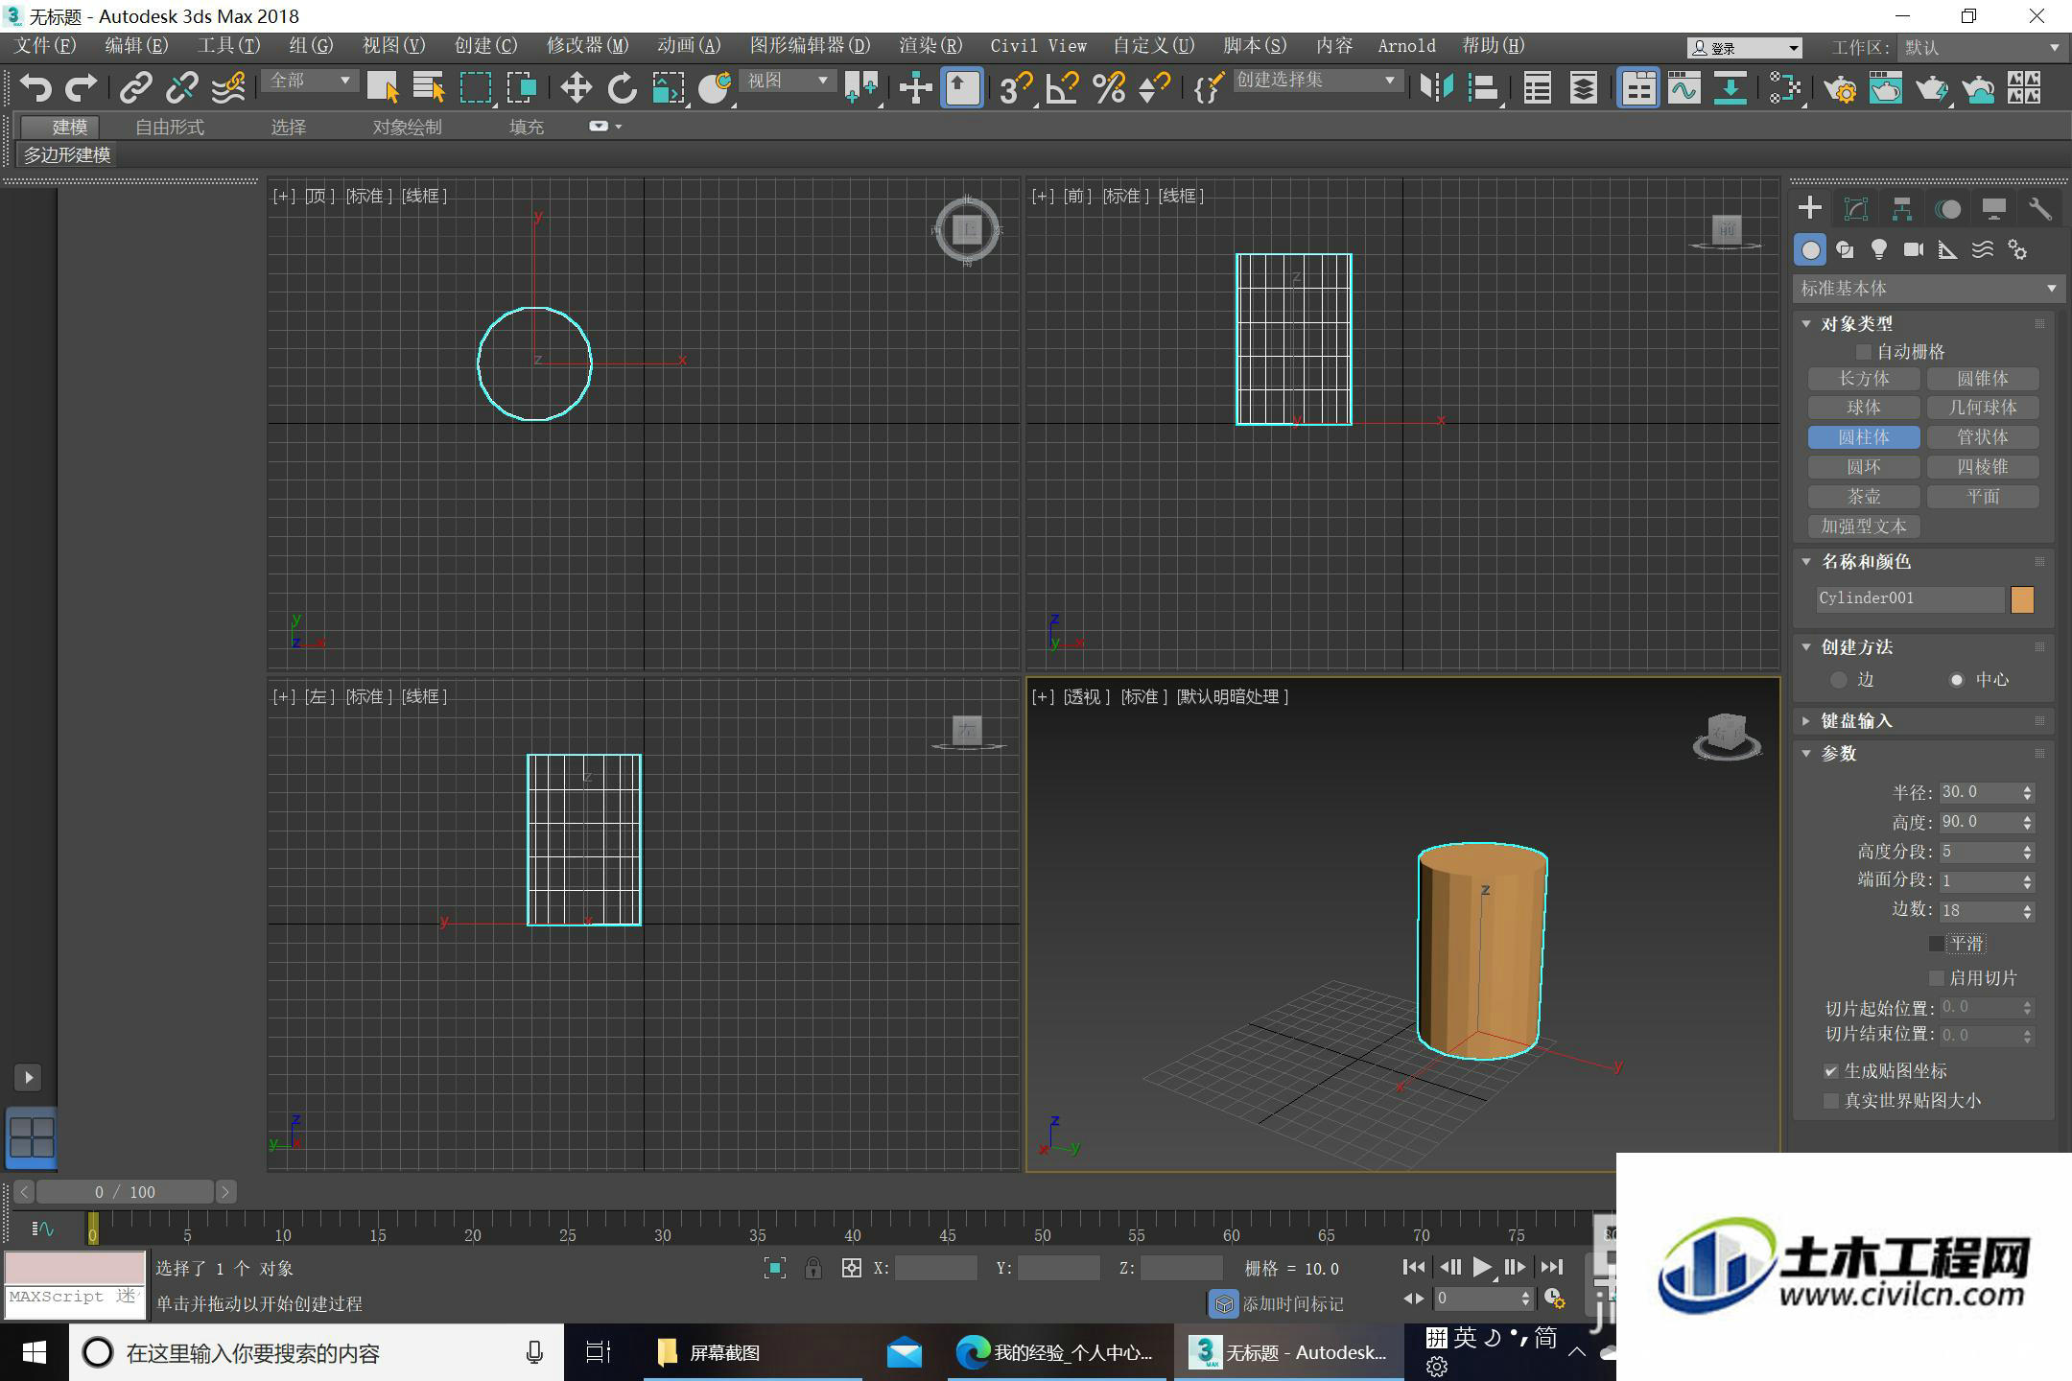Click the 加强型文本 button

tap(1864, 527)
